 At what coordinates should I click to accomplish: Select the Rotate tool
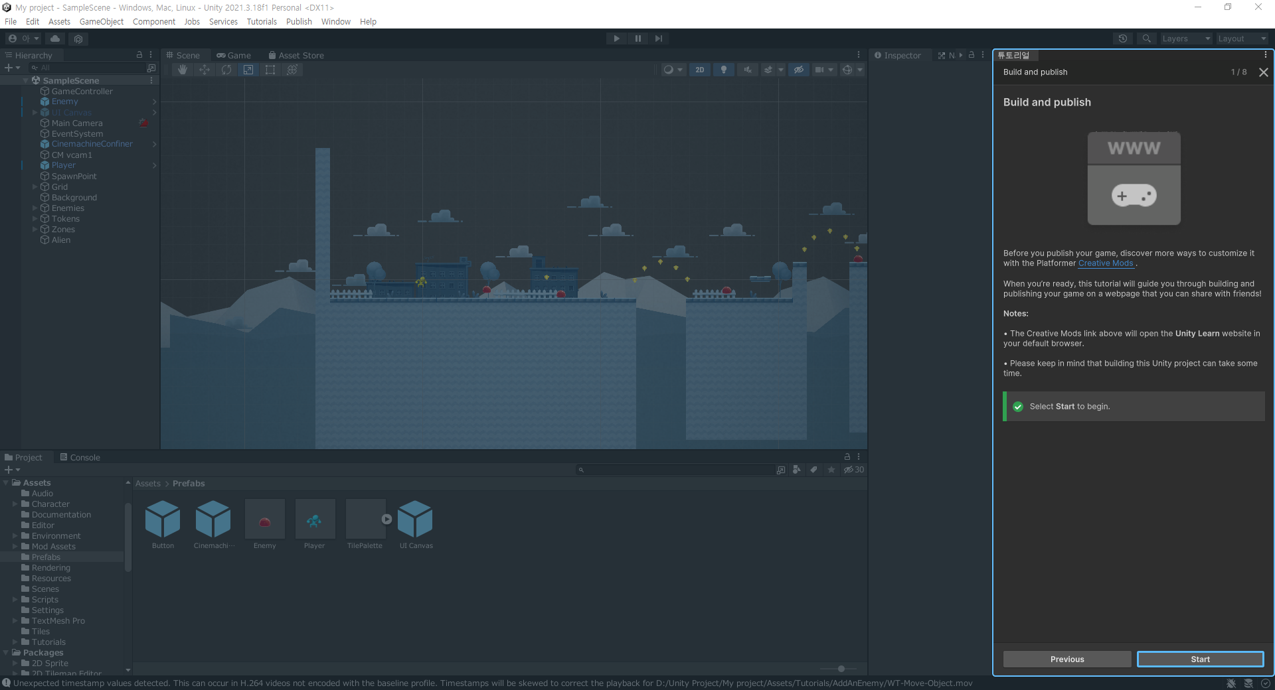(x=226, y=70)
